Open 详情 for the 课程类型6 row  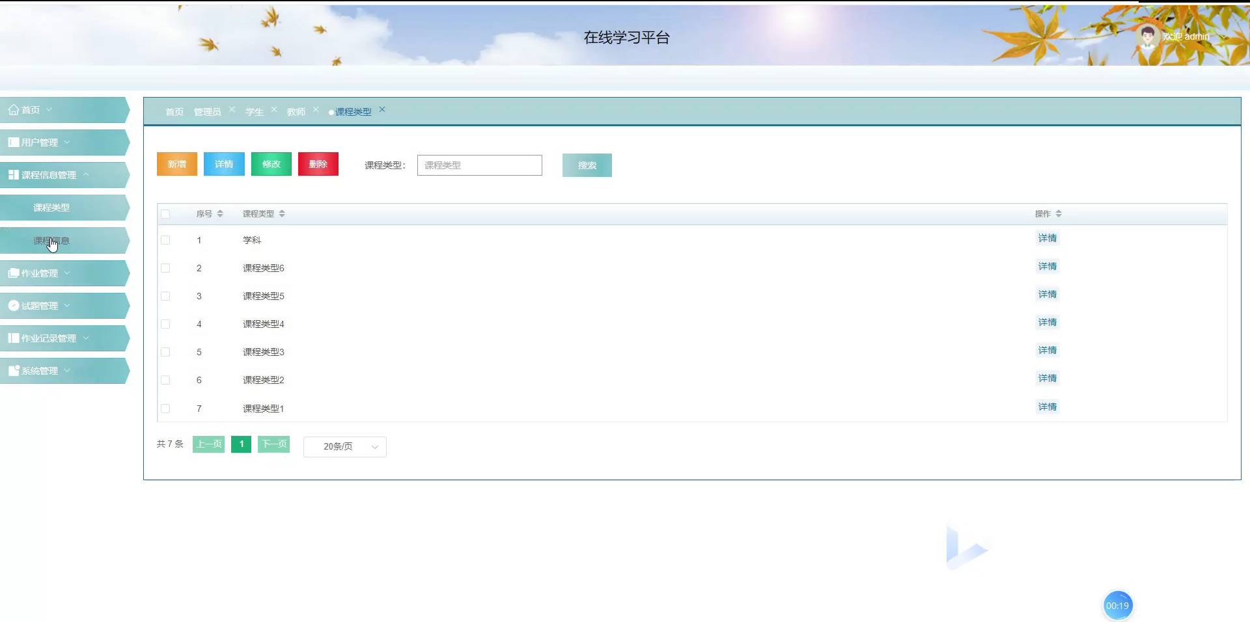(1048, 266)
